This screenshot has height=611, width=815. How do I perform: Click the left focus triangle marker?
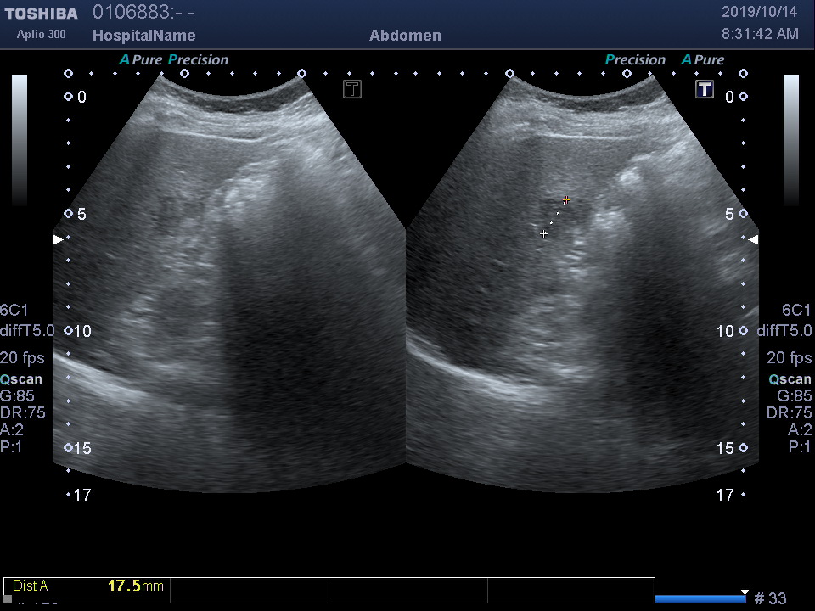(58, 240)
